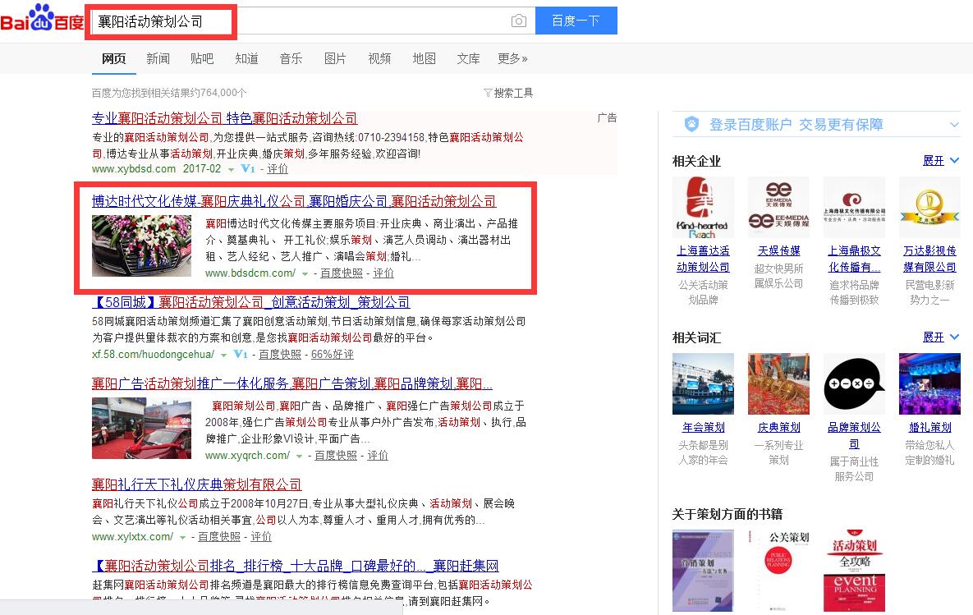Open the 活动策划全攻略 book cover
Screen dimensions: 973x615
pos(855,571)
